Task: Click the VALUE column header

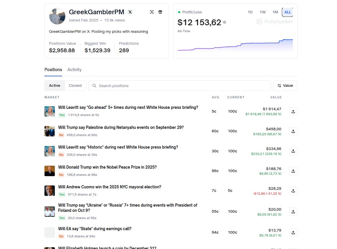Action: click(276, 97)
